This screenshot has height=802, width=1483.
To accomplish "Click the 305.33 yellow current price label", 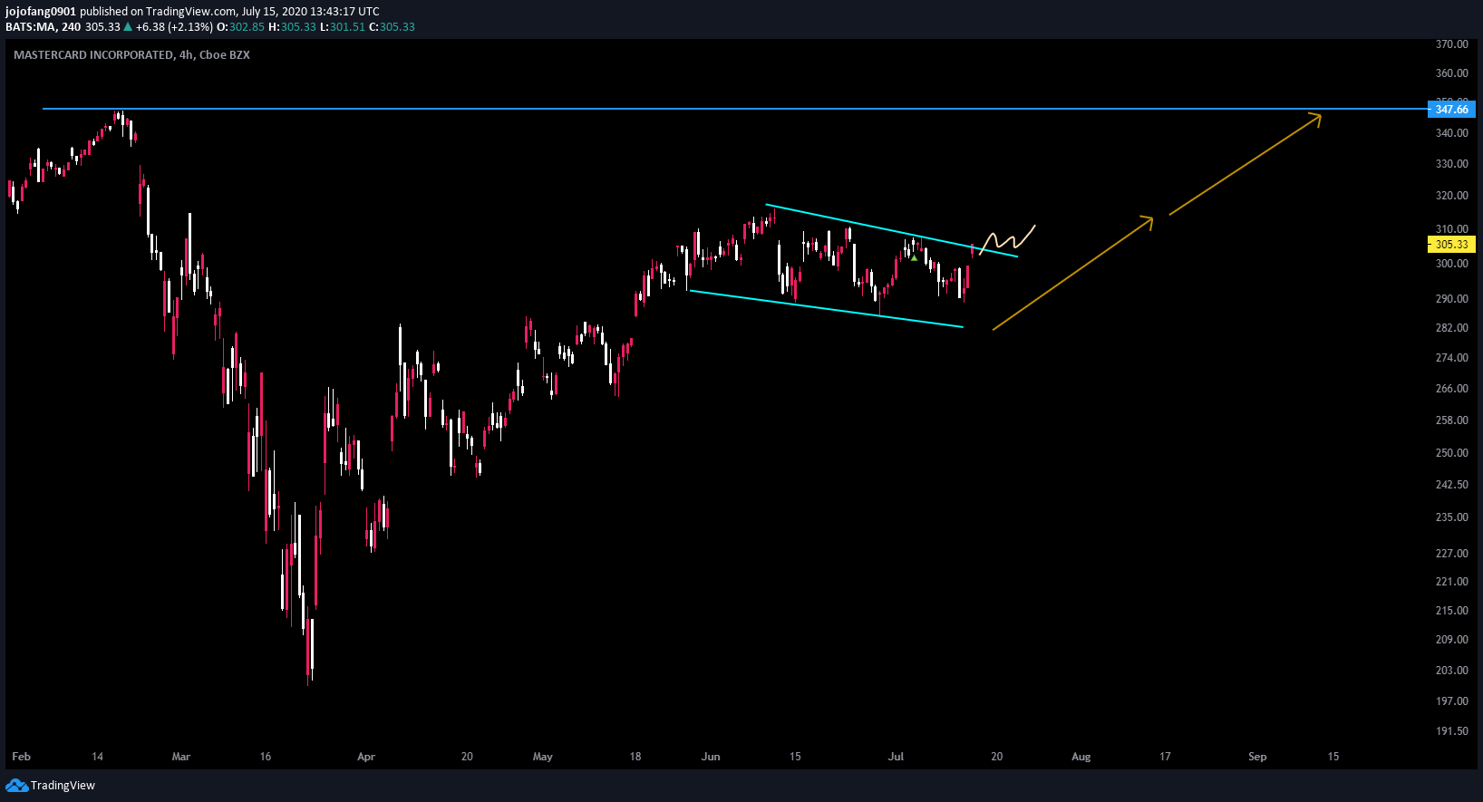I will coord(1451,244).
